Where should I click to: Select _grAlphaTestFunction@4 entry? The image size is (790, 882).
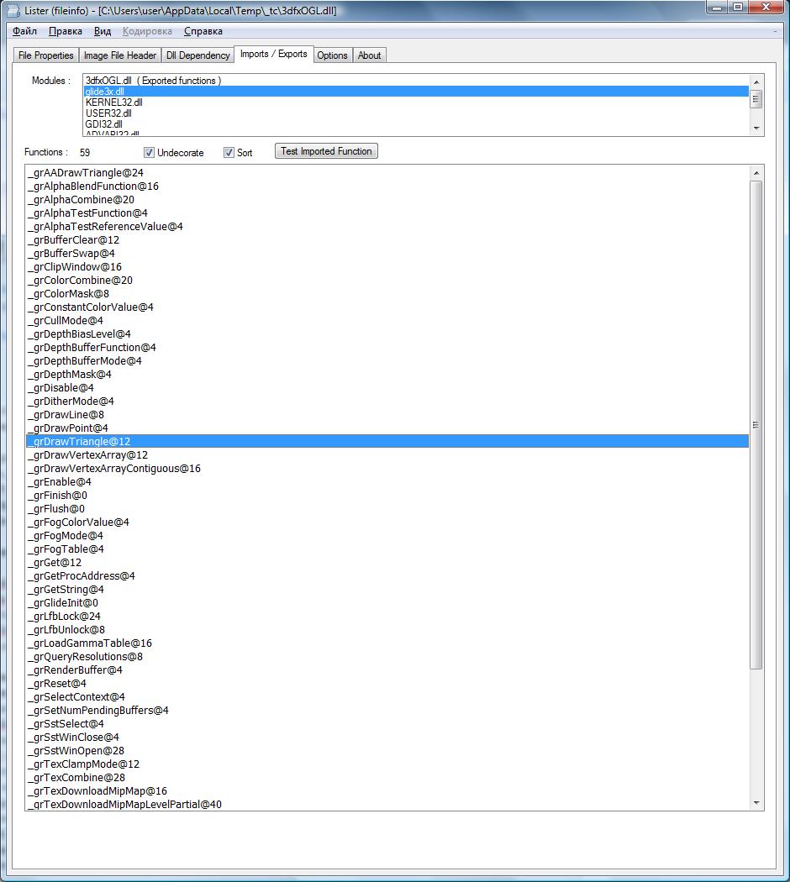point(387,213)
